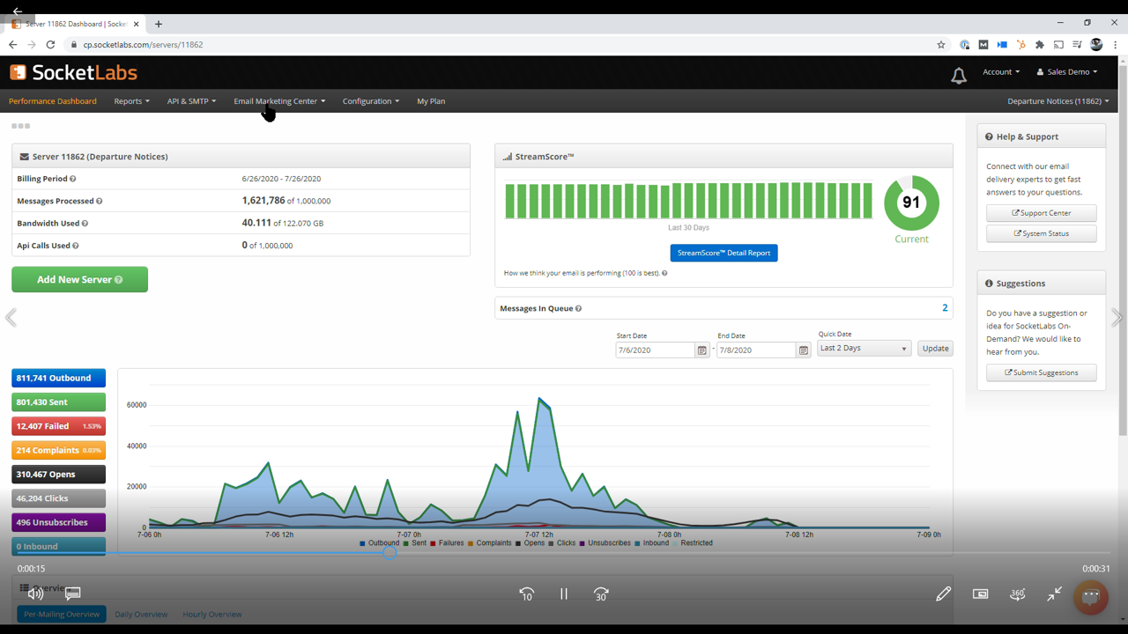The height and width of the screenshot is (634, 1128).
Task: Click the video progress slider handle
Action: (x=390, y=553)
